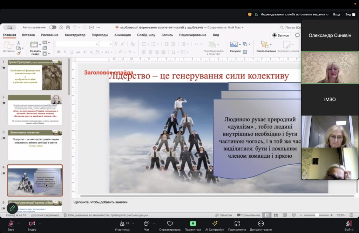Screen dimensions: 359x233
Task: Open the Анимация ribbon tab
Action: point(122,35)
